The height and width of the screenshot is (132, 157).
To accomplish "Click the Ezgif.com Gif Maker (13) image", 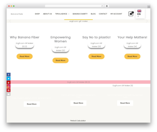I will tap(96, 45).
